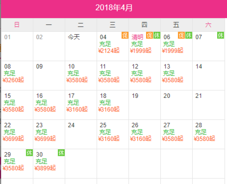Click the 六 Saturday column header

[208, 25]
